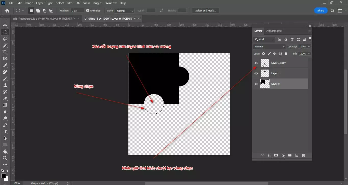Hide the Layer 1 copy layer

[256, 63]
